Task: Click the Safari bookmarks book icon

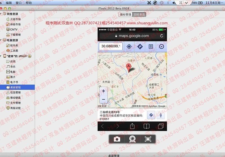Action: [147, 126]
